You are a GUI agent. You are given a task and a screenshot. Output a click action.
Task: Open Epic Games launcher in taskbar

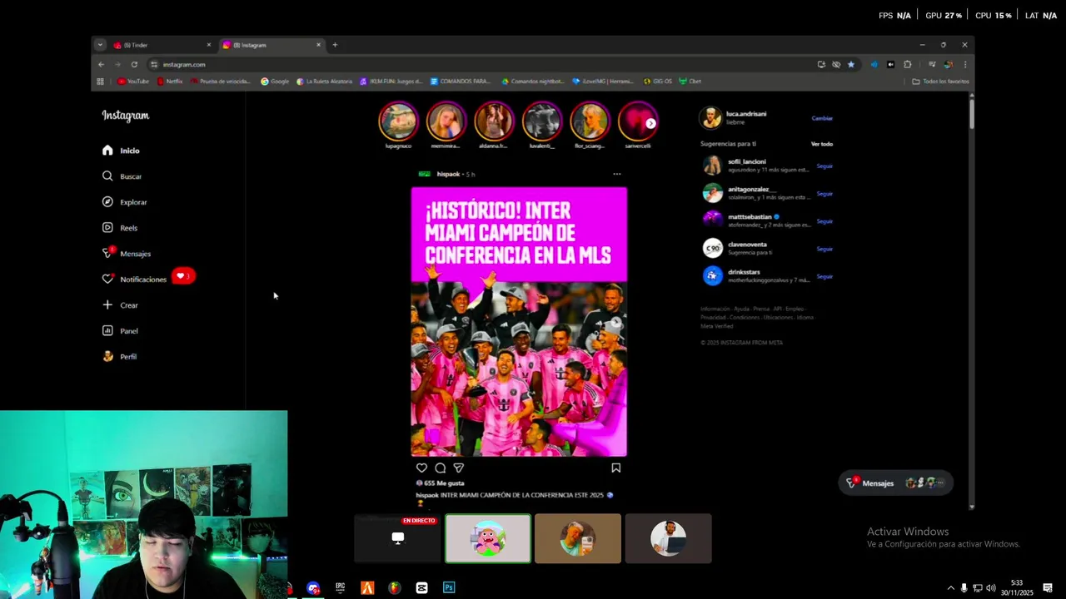pyautogui.click(x=340, y=587)
